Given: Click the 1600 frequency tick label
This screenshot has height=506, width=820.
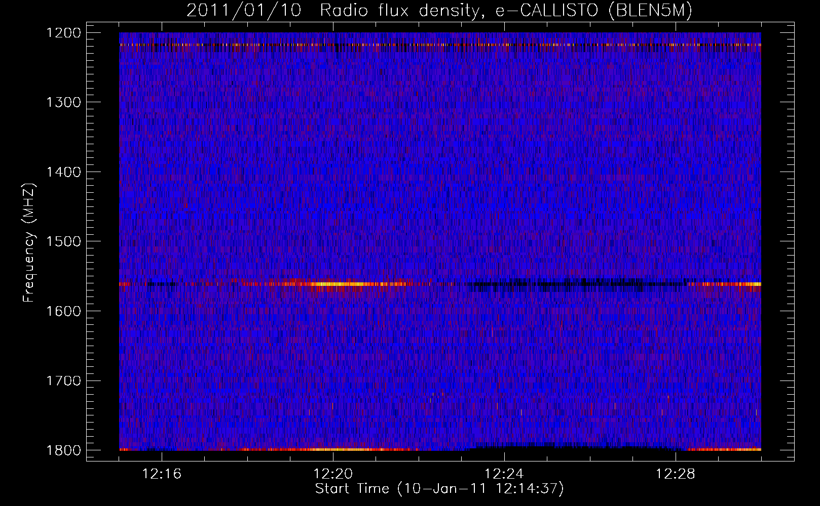Looking at the screenshot, I should pyautogui.click(x=63, y=311).
